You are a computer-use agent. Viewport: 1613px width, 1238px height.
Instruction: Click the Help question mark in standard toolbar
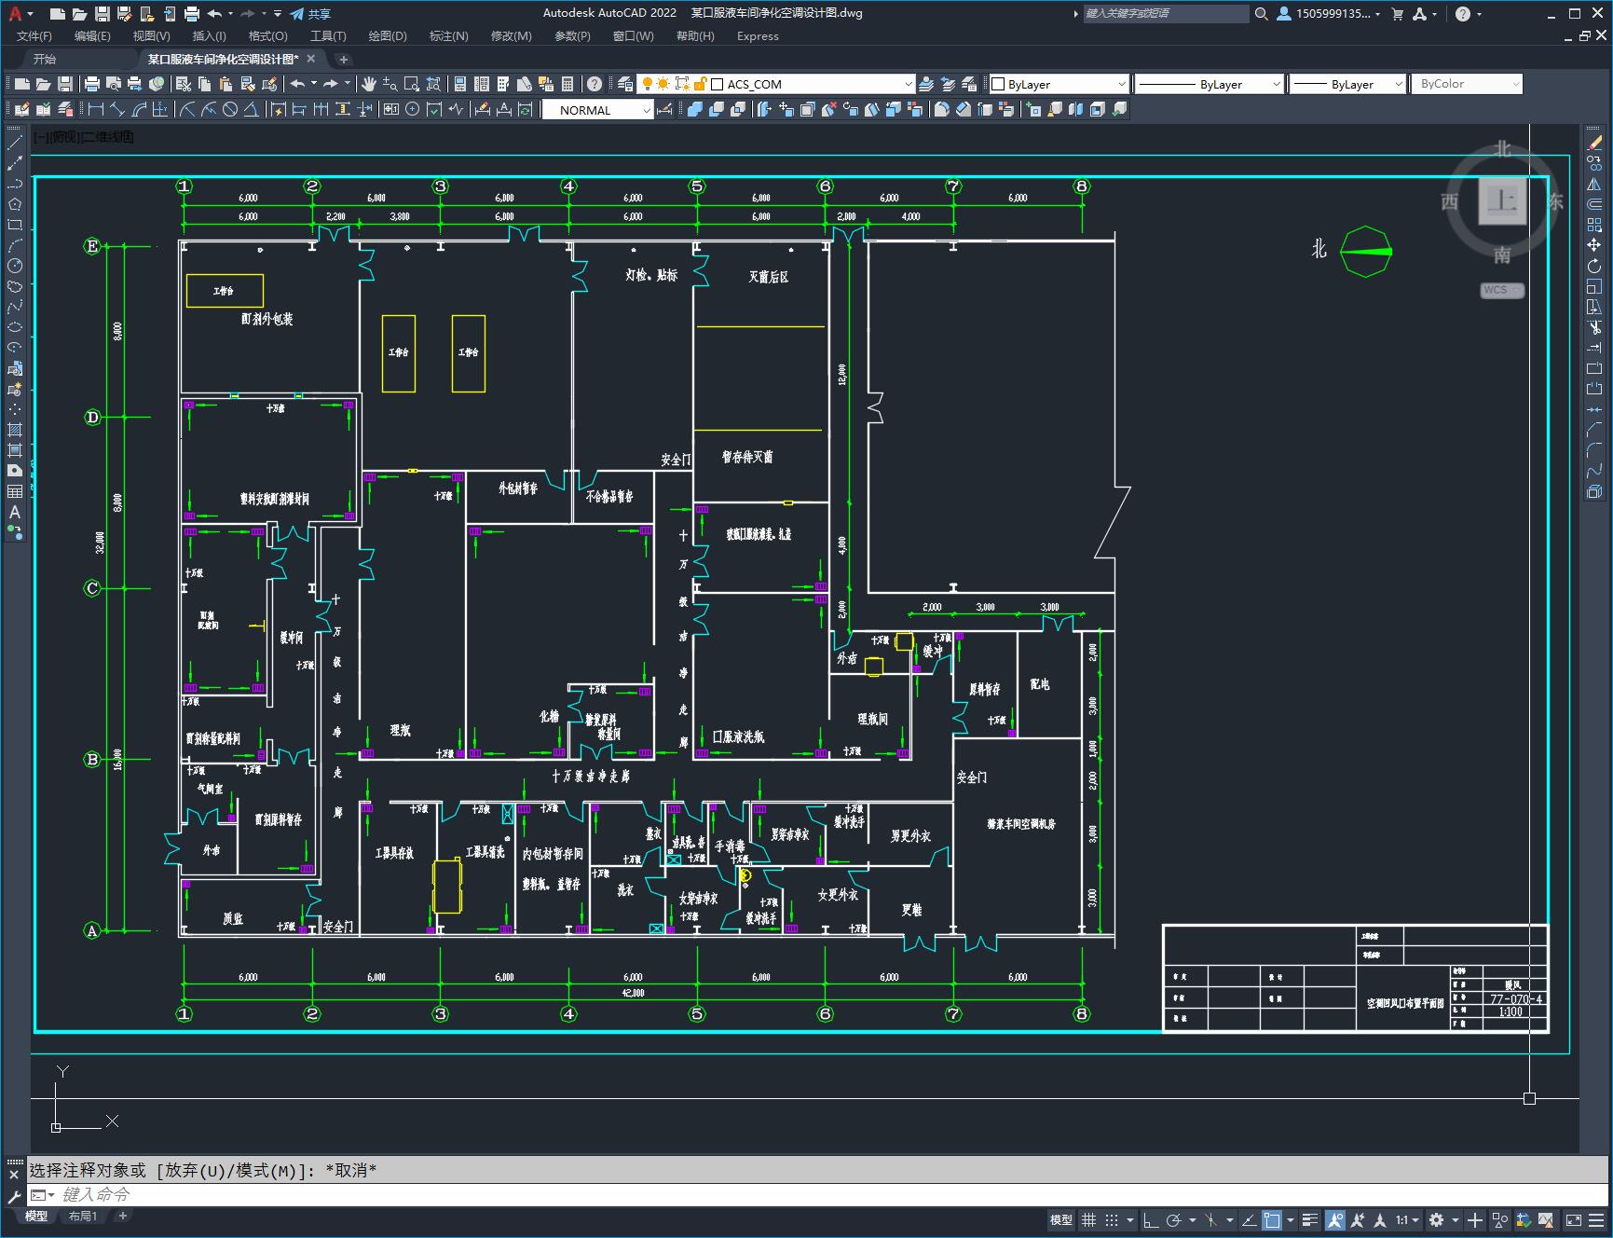coord(595,84)
